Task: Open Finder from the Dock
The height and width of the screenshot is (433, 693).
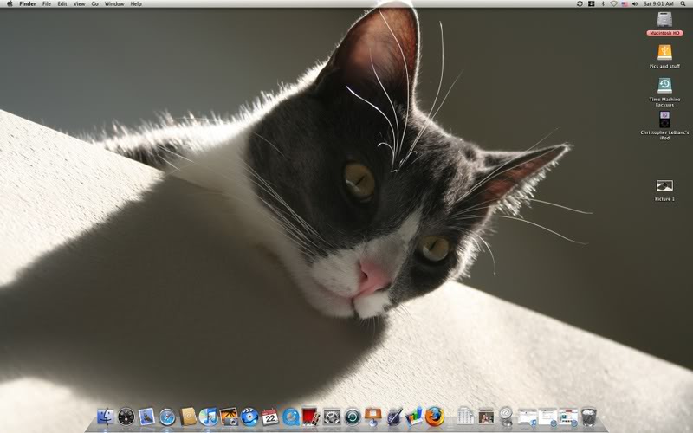Action: [106, 417]
